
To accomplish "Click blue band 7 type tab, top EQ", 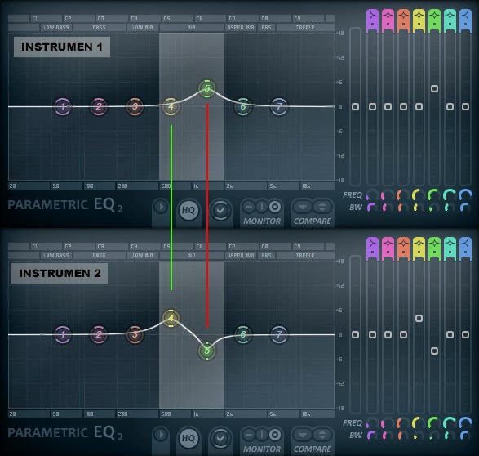I will [466, 20].
